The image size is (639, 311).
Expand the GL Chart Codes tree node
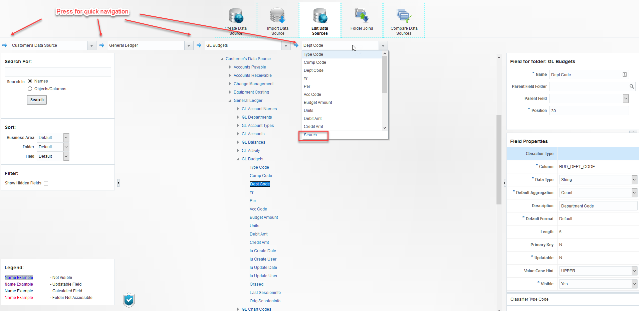click(x=238, y=309)
